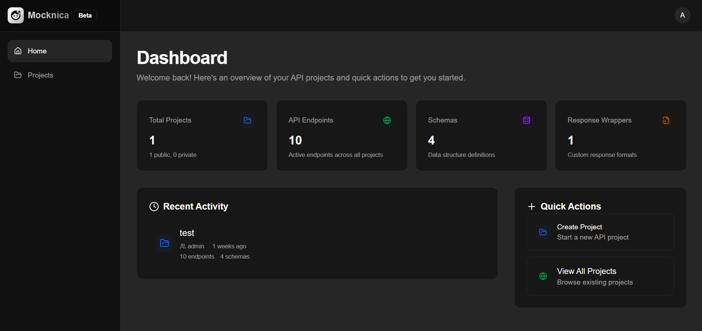Open the test project from Recent Activity
The width and height of the screenshot is (702, 331).
point(187,233)
